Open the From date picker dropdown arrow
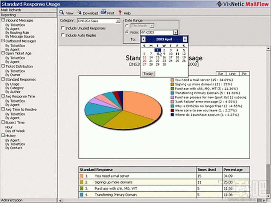This screenshot has height=203, width=271. point(175,32)
